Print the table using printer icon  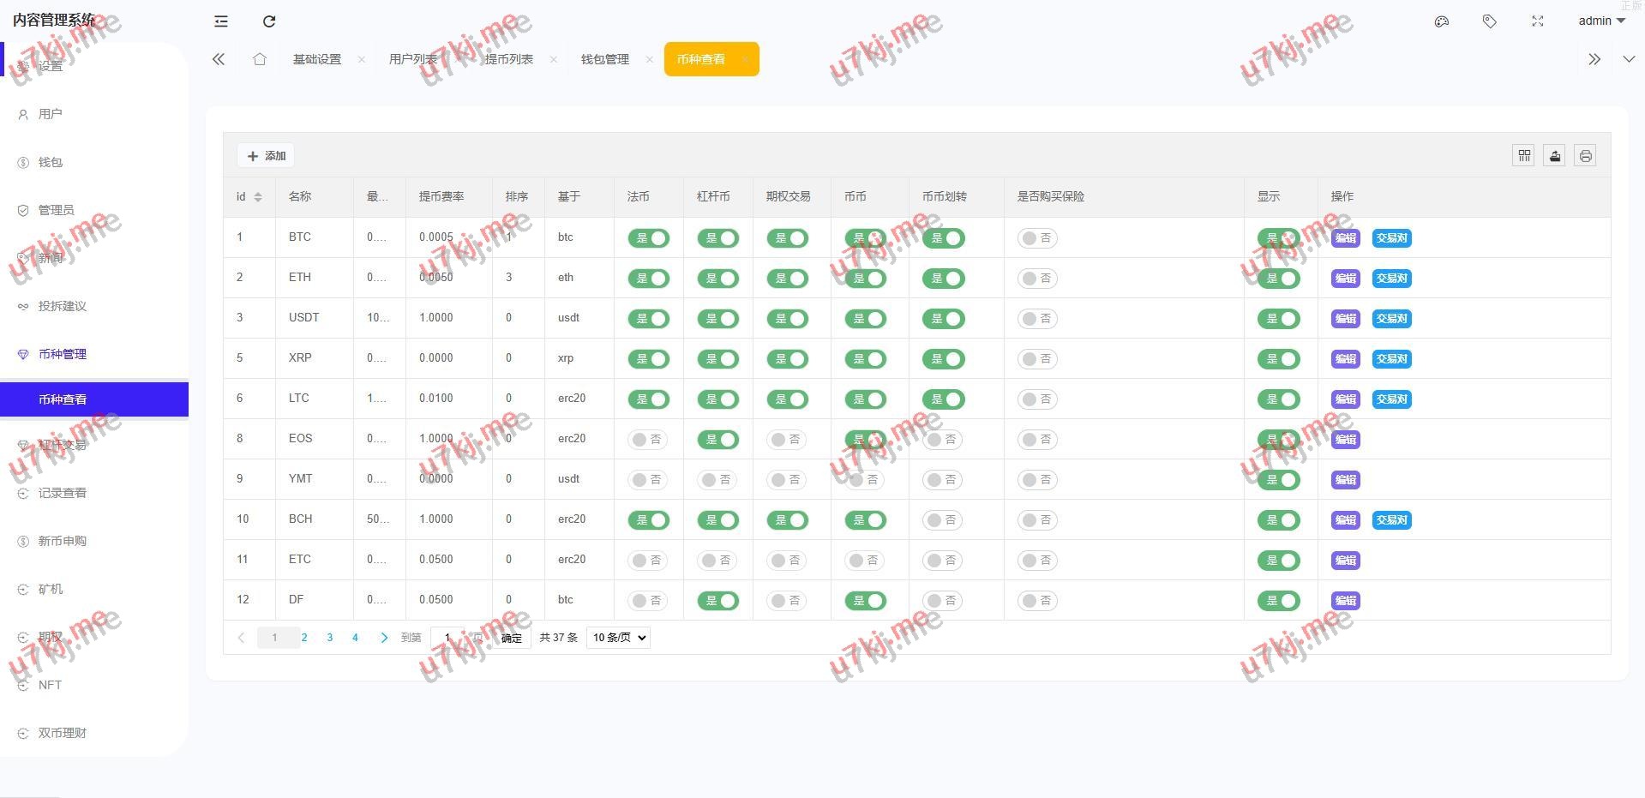[1585, 156]
